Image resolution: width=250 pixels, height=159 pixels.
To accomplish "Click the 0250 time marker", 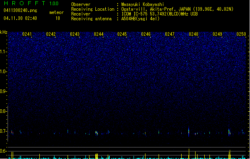I will 241,34.
